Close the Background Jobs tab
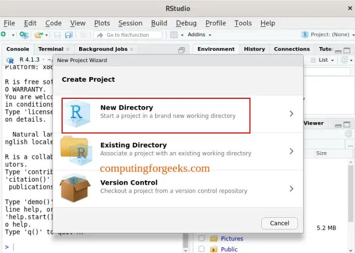 pyautogui.click(x=131, y=49)
